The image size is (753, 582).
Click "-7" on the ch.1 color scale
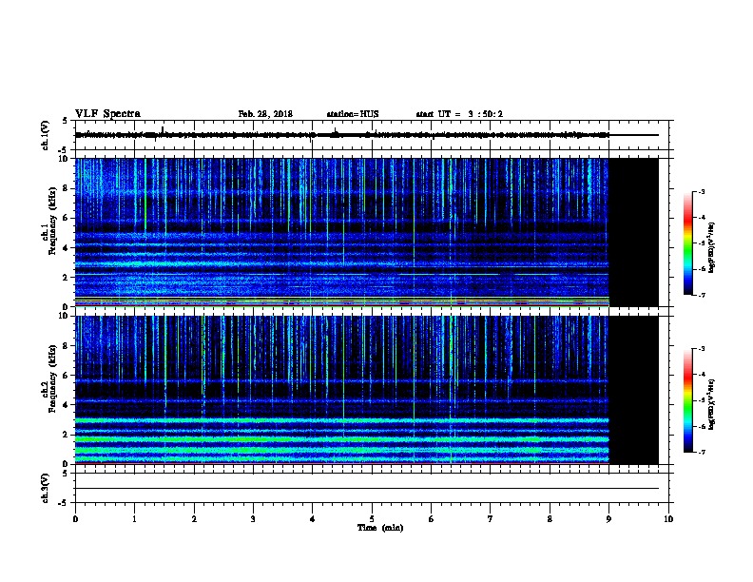point(701,295)
